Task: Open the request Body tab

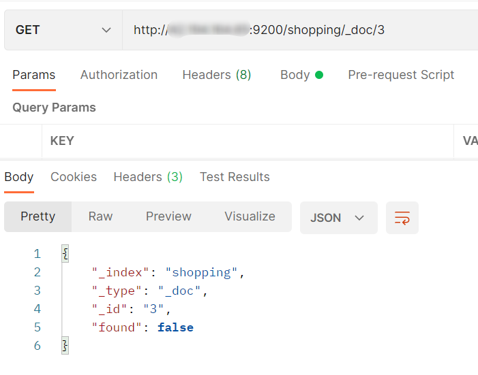Action: coord(301,75)
